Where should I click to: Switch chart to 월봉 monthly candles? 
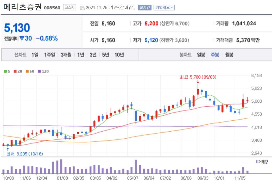[x=229, y=55]
